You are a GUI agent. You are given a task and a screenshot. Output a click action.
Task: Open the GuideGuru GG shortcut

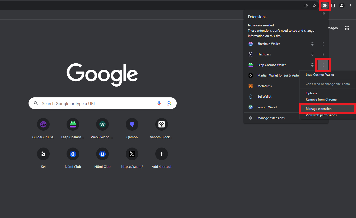pyautogui.click(x=43, y=124)
